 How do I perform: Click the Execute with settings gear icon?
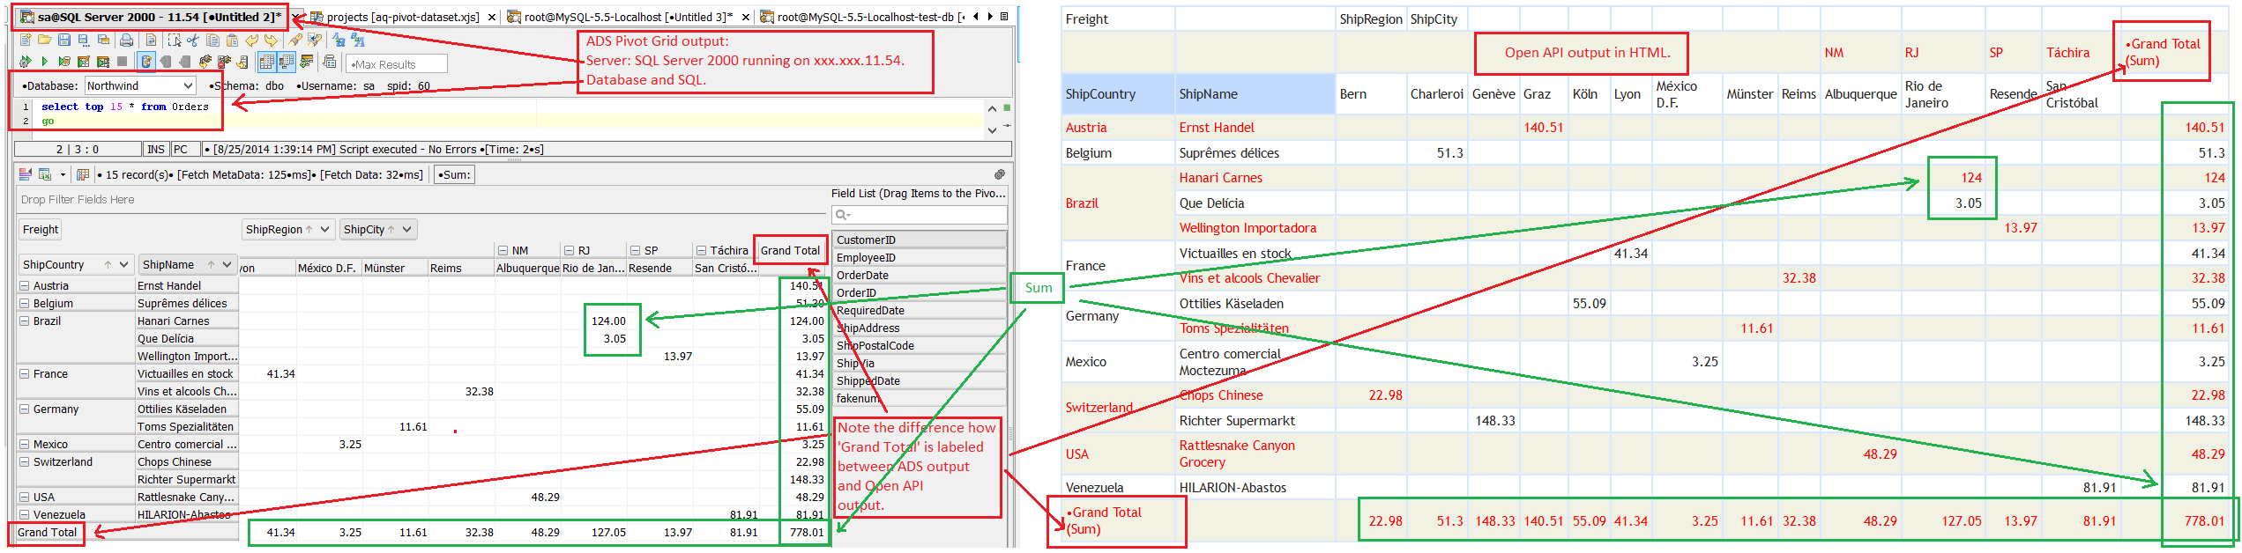pyautogui.click(x=26, y=62)
